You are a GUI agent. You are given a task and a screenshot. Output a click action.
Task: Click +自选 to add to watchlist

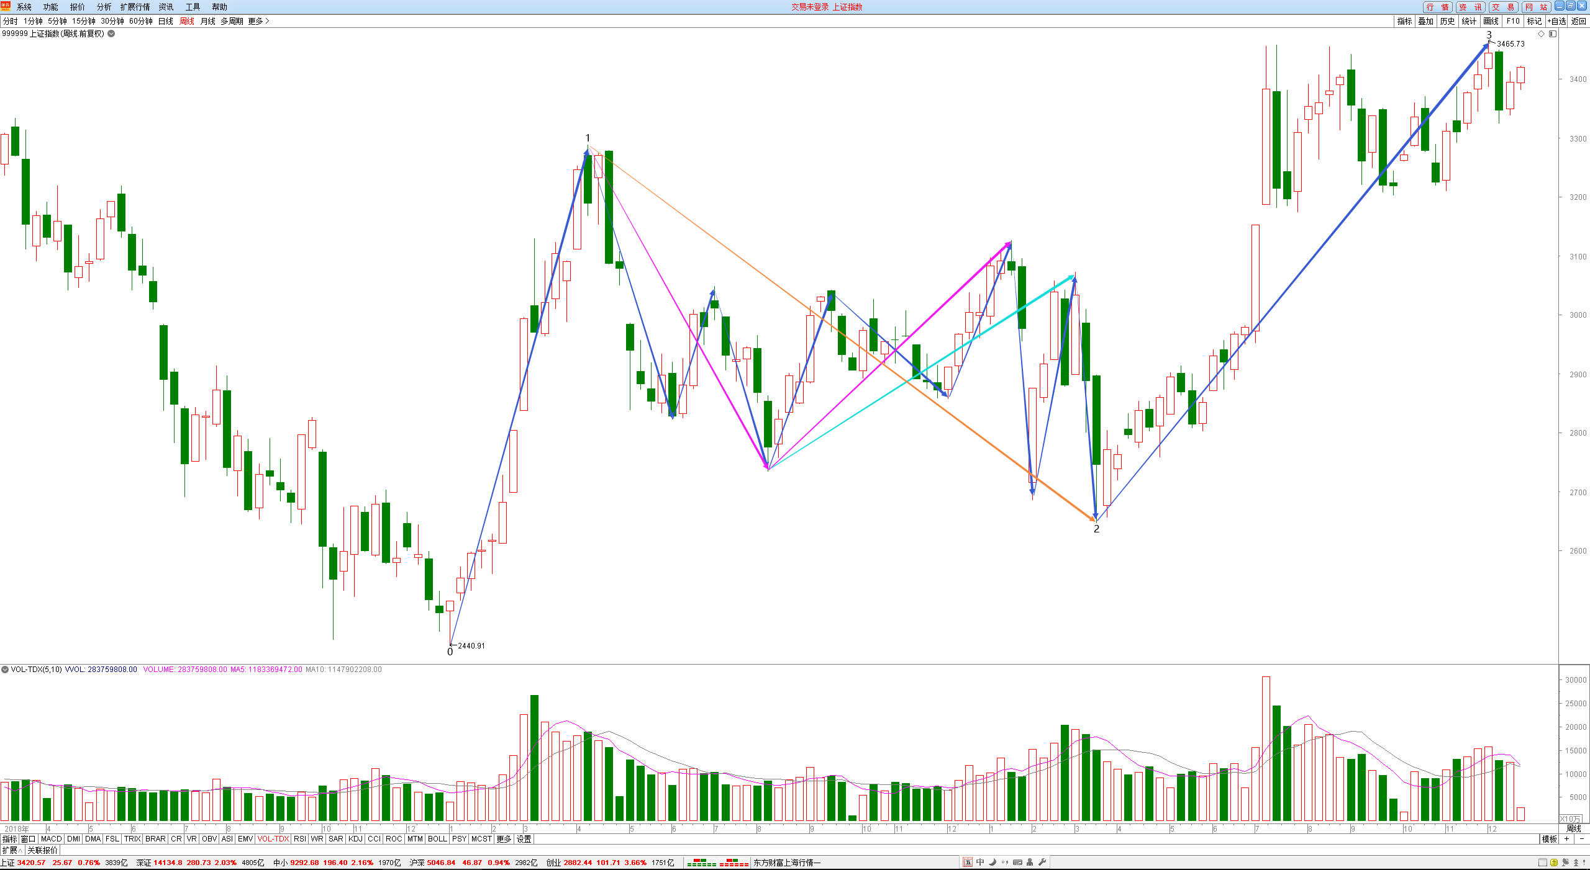coord(1556,21)
